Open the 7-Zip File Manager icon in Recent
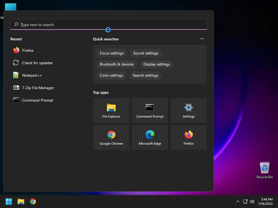Image resolution: width=278 pixels, height=208 pixels. point(16,87)
